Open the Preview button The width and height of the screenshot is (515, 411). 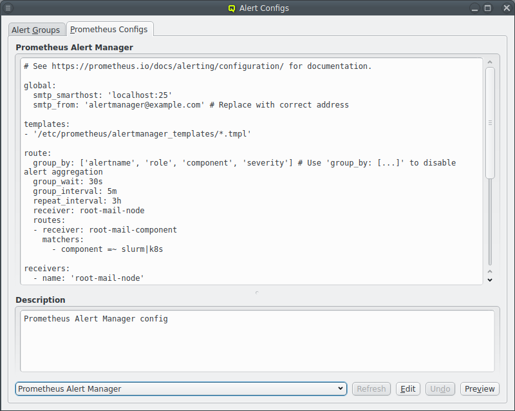click(480, 388)
